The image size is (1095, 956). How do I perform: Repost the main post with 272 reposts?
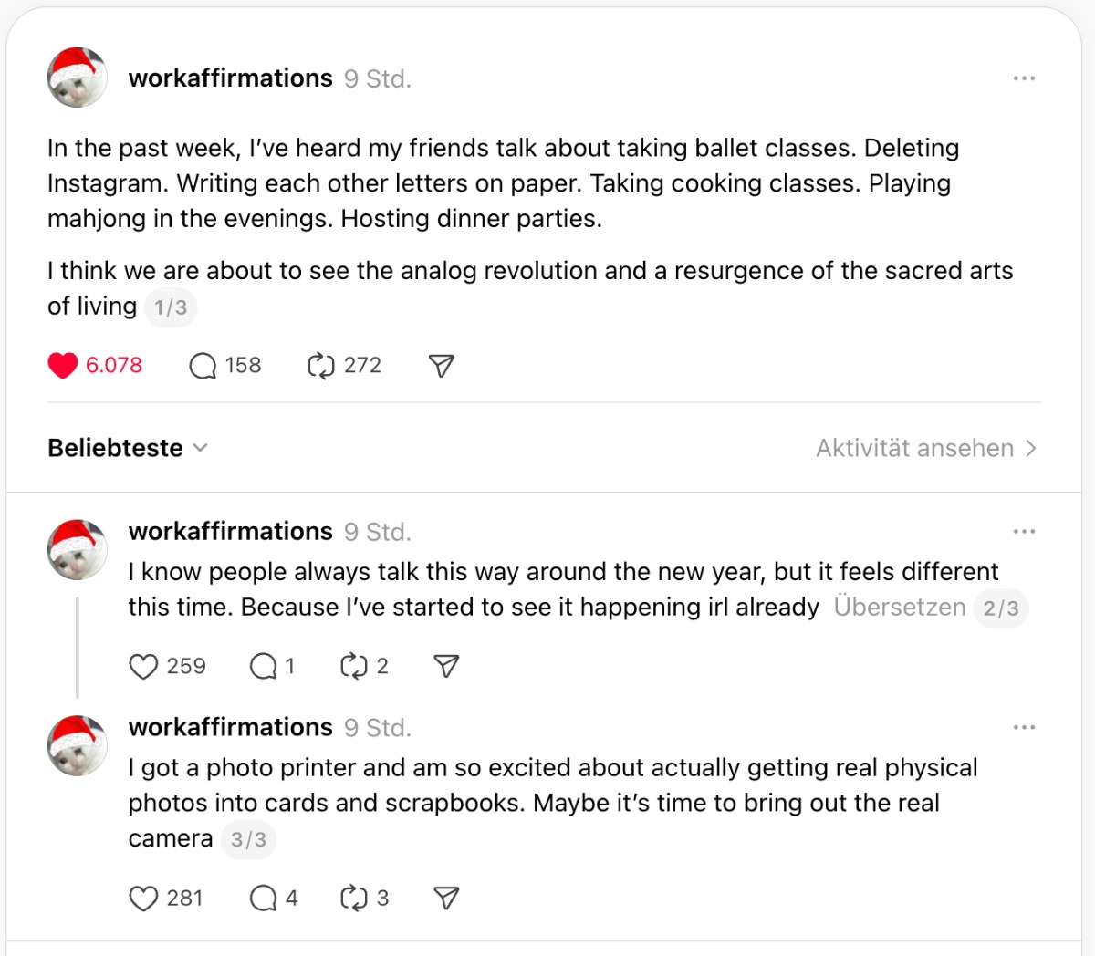tap(321, 366)
